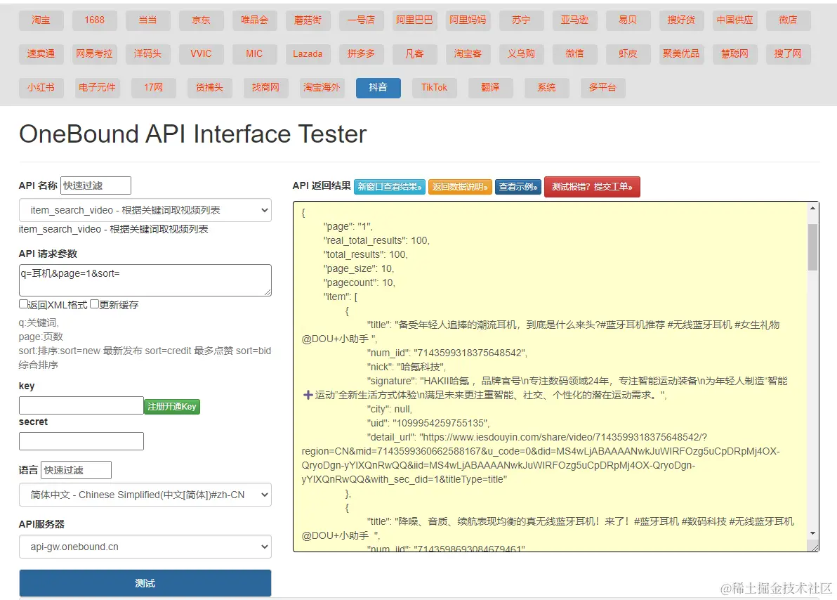Open the 虾皮 platform tab
This screenshot has height=600, width=837.
[x=628, y=54]
